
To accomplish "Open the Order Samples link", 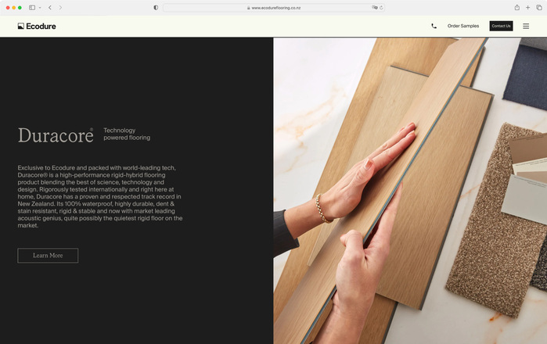I will [463, 26].
